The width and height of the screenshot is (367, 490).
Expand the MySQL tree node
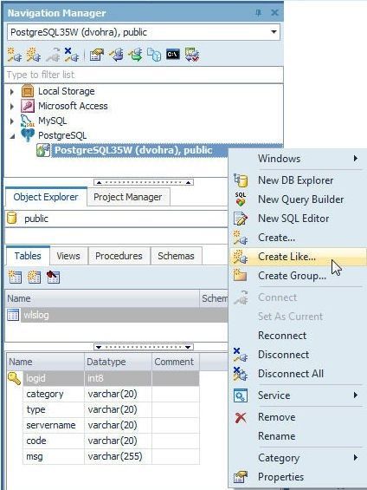12,121
